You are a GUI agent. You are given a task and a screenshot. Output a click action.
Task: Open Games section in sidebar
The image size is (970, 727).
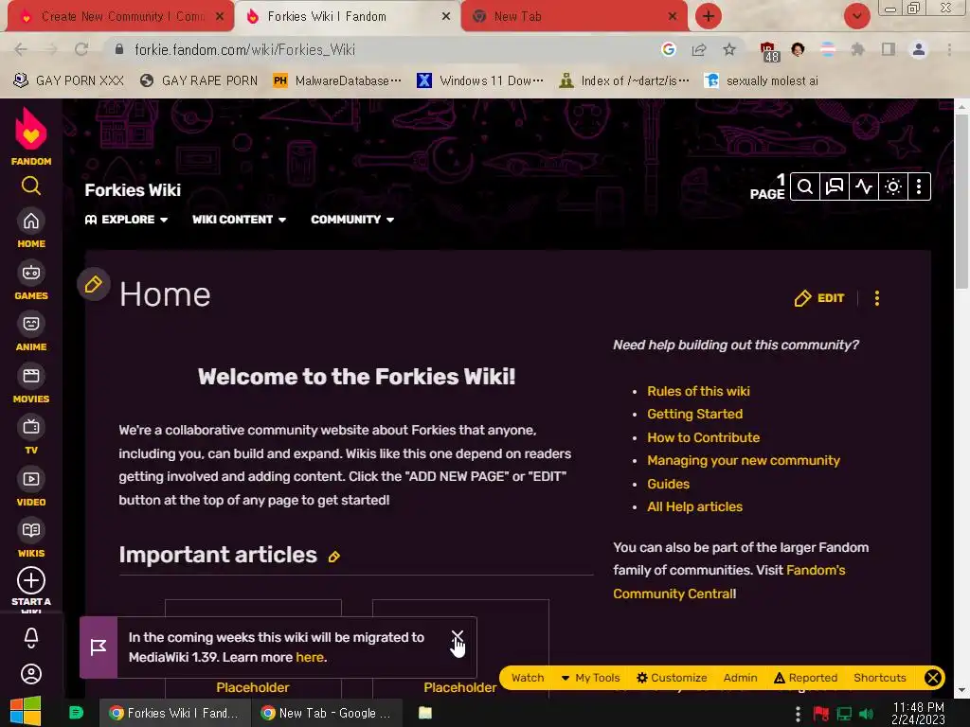pos(31,281)
